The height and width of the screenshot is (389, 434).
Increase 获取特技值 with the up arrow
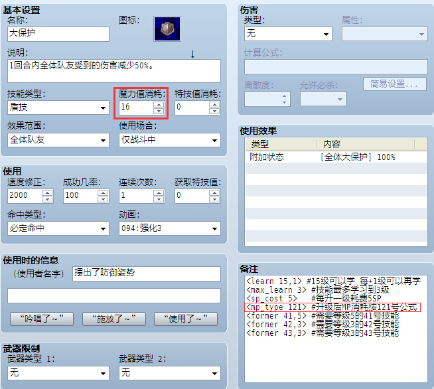tap(214, 193)
